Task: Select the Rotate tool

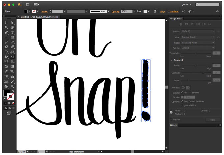Action: click(x=6, y=52)
